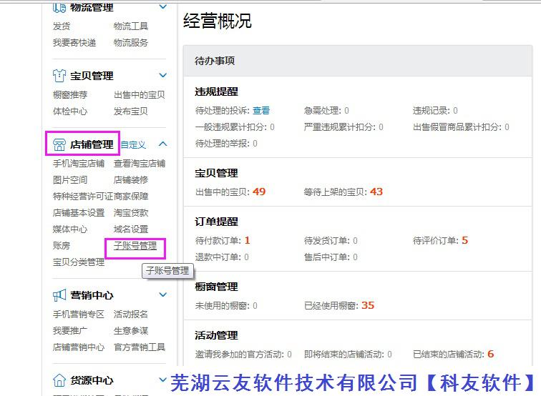Click the 35 count for 已经使用橱窗
541x396 pixels.
tap(368, 305)
